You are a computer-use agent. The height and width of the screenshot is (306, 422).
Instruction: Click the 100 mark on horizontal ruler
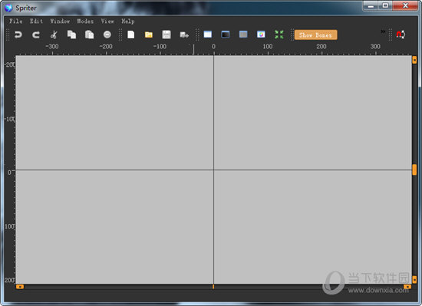point(268,47)
